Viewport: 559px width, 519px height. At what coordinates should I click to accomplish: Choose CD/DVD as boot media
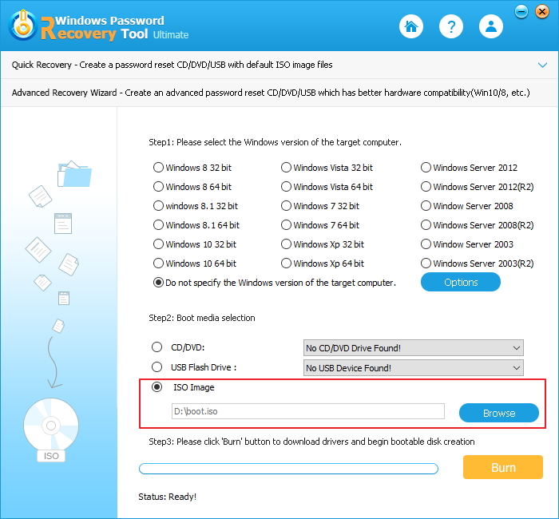157,347
